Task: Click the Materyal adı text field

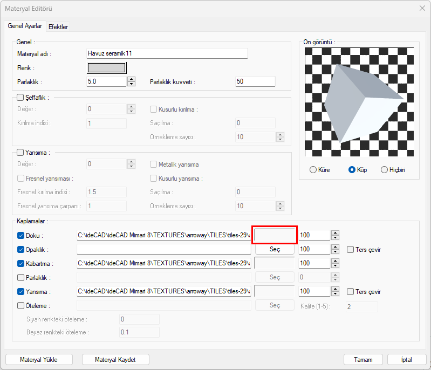Action: [167, 53]
